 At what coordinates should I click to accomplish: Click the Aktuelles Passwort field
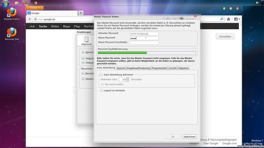144,34
